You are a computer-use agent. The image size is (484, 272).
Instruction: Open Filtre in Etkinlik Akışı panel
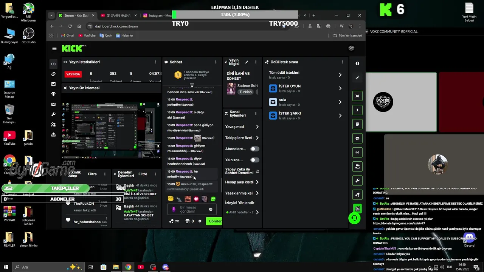pyautogui.click(x=92, y=174)
